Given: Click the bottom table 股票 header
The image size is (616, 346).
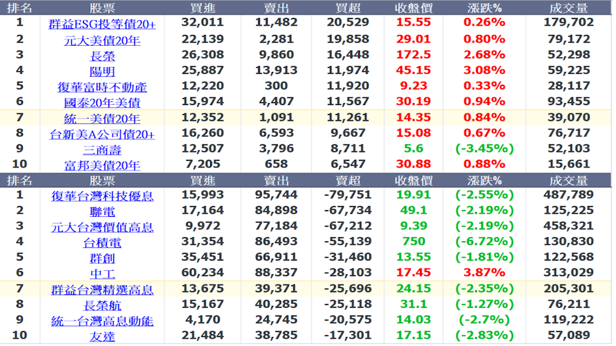Looking at the screenshot, I should (x=102, y=181).
